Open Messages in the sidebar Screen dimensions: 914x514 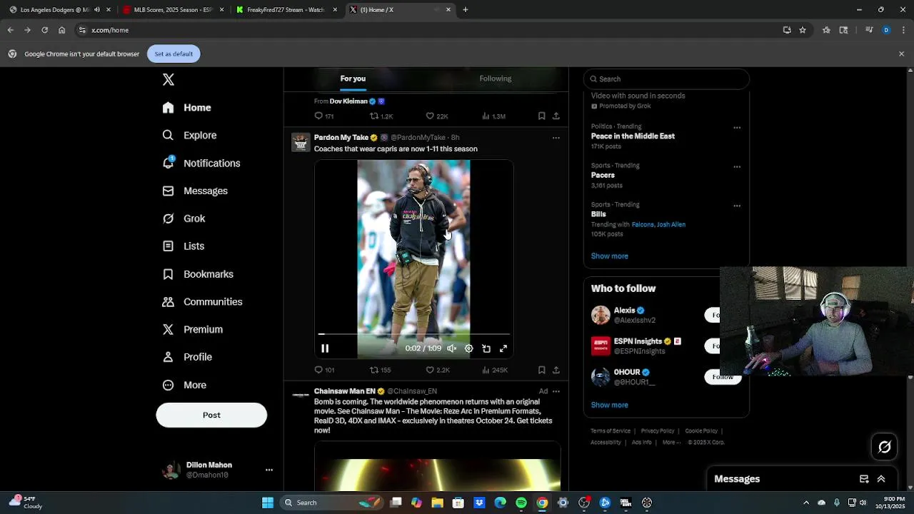(195, 191)
